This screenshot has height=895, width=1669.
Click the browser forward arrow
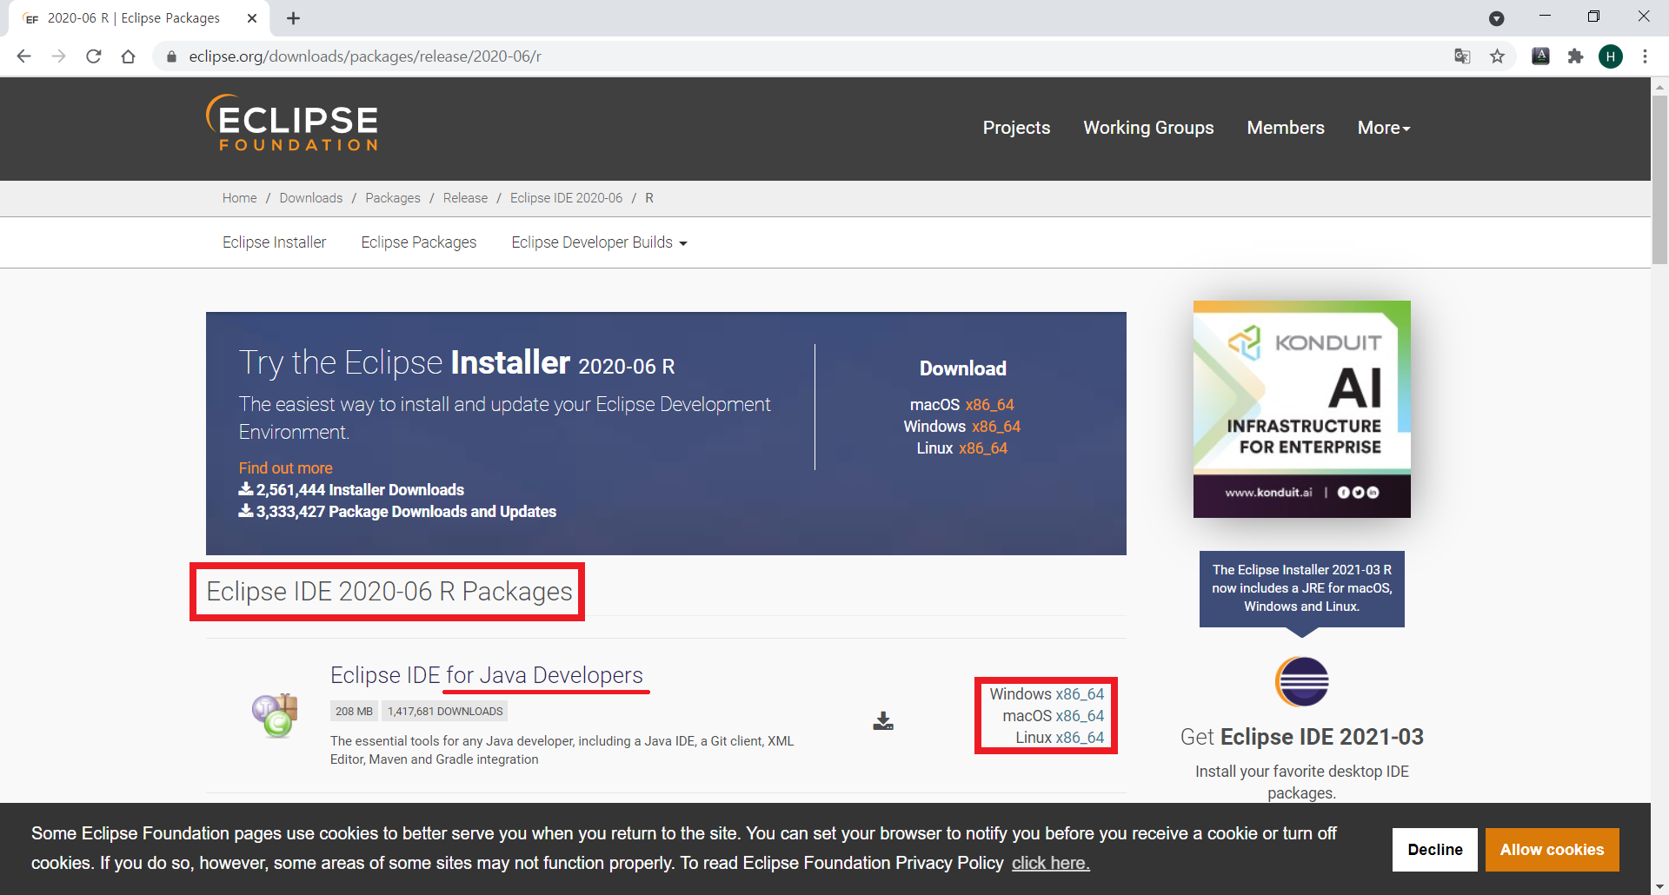pos(59,56)
